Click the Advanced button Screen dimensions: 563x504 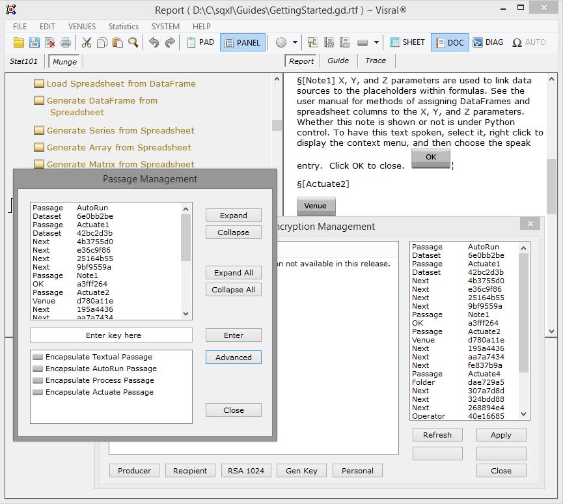coord(233,357)
